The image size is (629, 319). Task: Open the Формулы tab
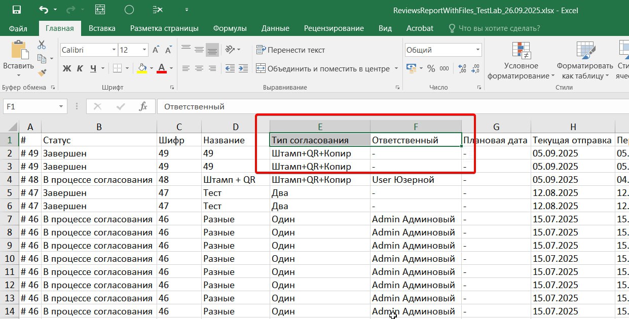pos(230,28)
